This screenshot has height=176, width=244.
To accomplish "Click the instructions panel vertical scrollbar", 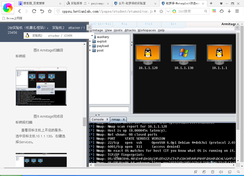I will tap(84, 122).
